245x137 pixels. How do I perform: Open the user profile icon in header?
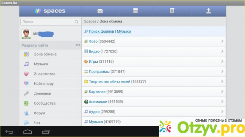(208, 11)
